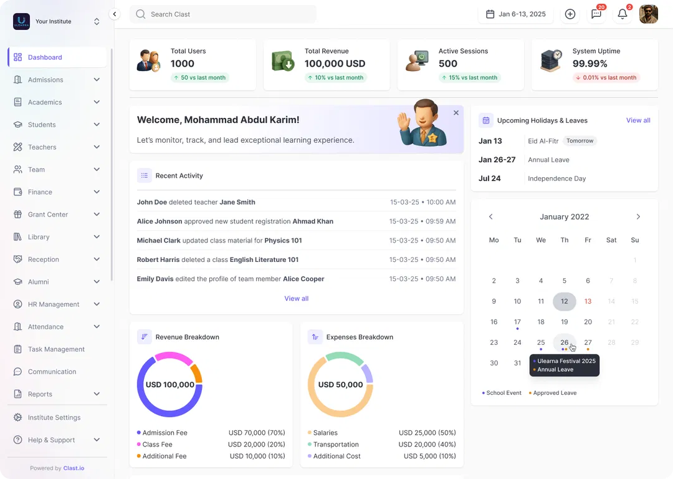The image size is (673, 479).
Task: Open the Your Institute switcher dropdown
Action: pyautogui.click(x=97, y=21)
